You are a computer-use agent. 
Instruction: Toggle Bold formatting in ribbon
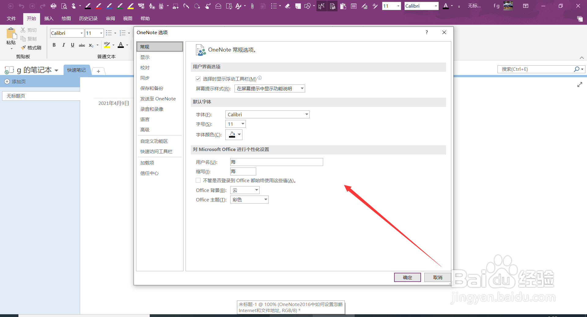click(54, 45)
